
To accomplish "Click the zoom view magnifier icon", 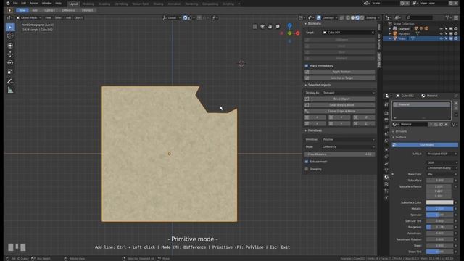I will pos(278,27).
